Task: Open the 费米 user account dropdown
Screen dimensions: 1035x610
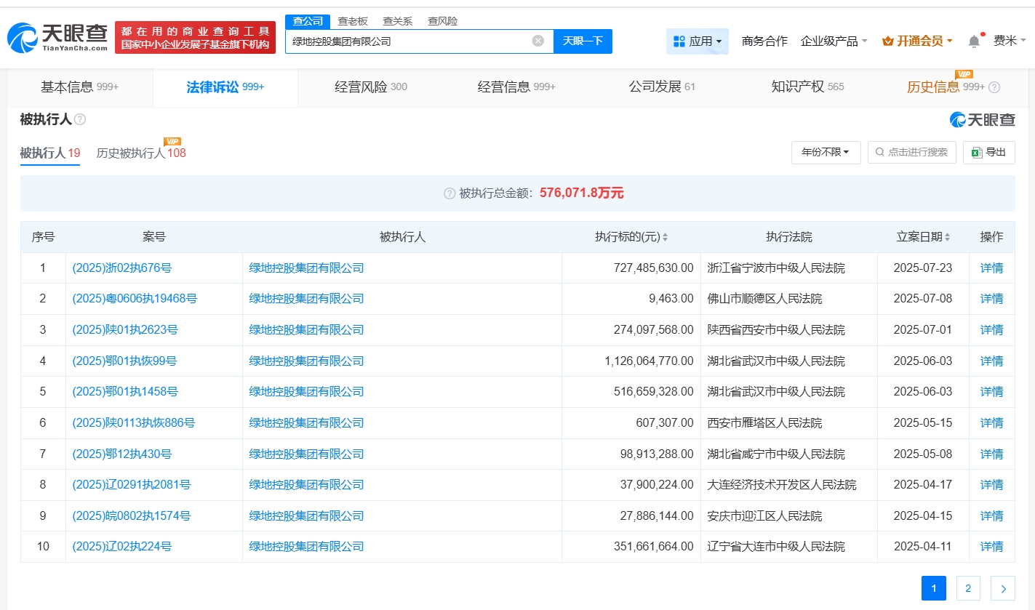Action: [x=1010, y=41]
